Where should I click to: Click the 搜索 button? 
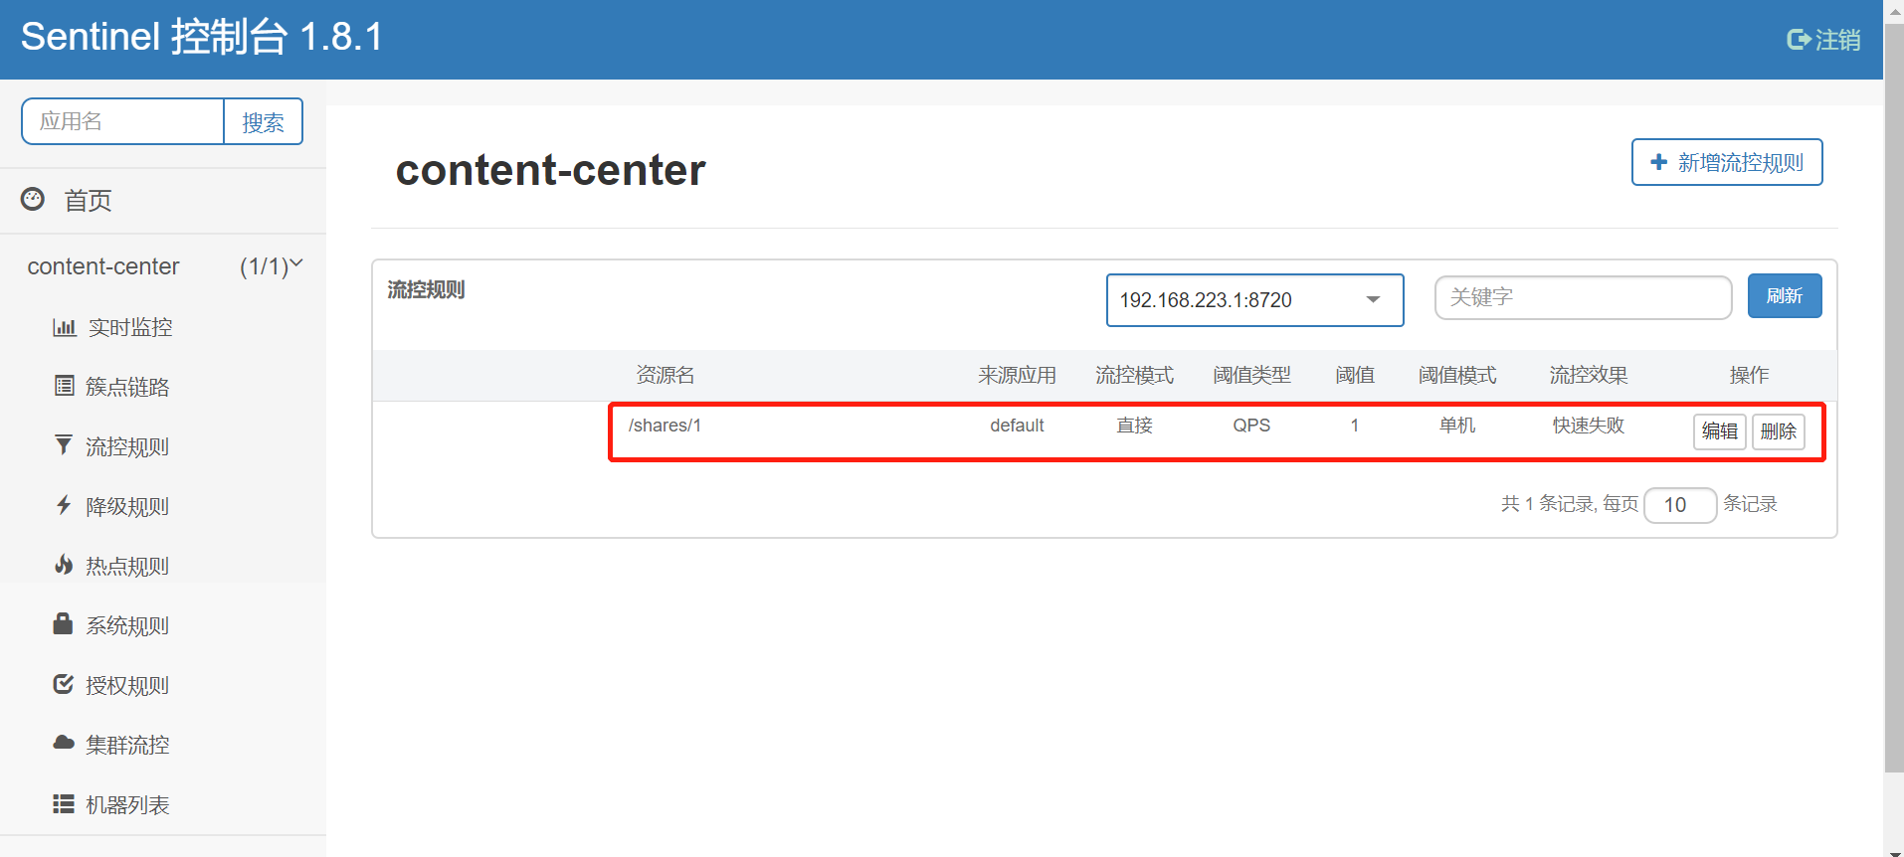click(x=264, y=121)
